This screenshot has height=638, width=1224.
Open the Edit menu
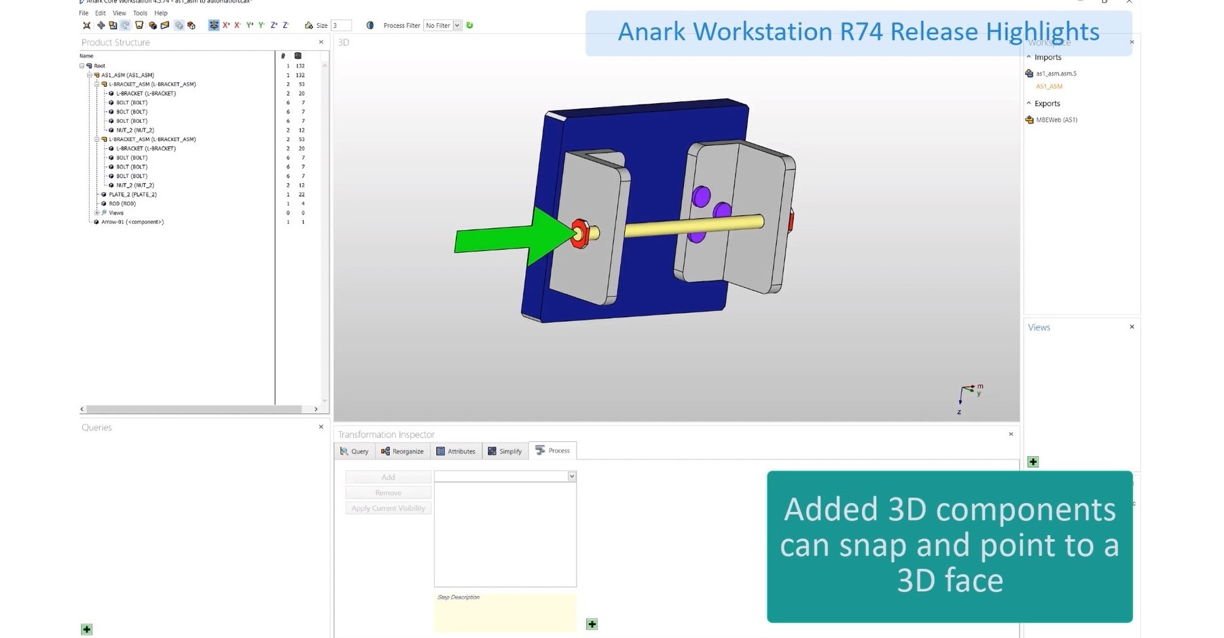pos(101,13)
